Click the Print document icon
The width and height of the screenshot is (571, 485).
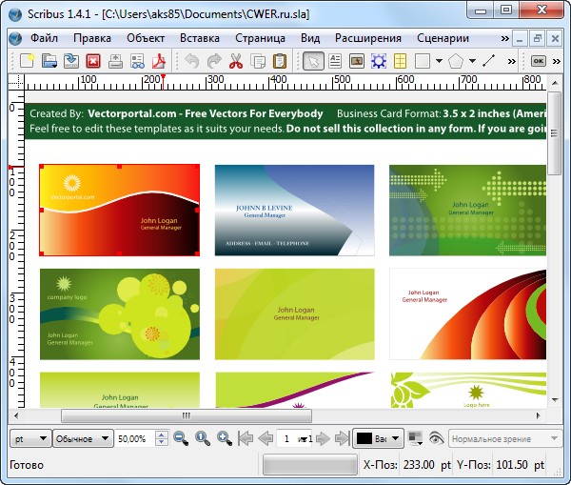pyautogui.click(x=114, y=61)
